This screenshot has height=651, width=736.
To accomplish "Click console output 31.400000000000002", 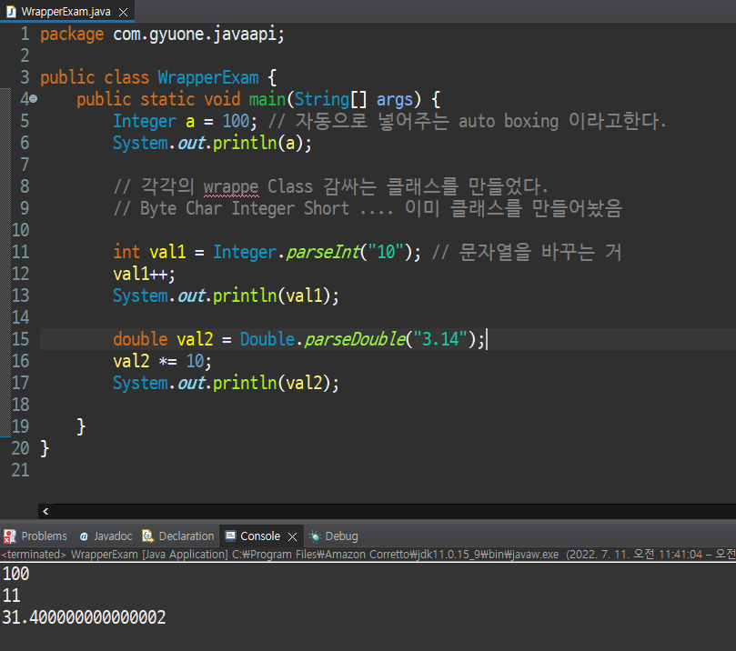I will [x=84, y=617].
